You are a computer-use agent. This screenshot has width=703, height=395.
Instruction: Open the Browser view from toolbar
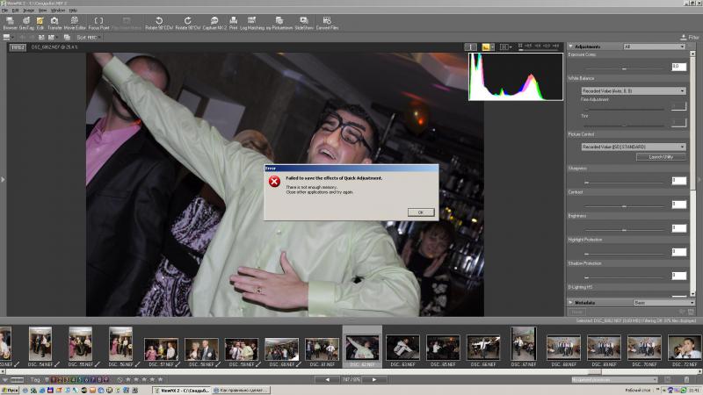click(x=10, y=24)
